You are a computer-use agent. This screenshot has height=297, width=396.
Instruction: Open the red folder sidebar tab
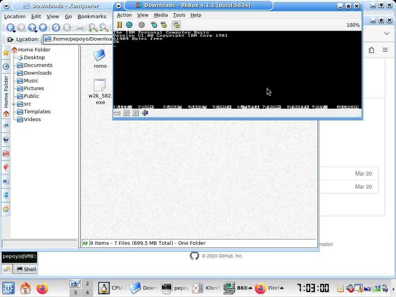[5, 153]
